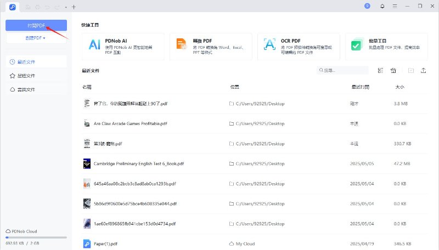Click the OCR PDF scan icon

pos(269,44)
